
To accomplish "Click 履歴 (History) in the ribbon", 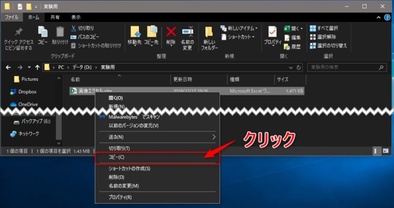I will [x=292, y=46].
